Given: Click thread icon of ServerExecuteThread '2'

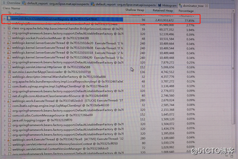Looking at the screenshot, I should click(9, 53).
